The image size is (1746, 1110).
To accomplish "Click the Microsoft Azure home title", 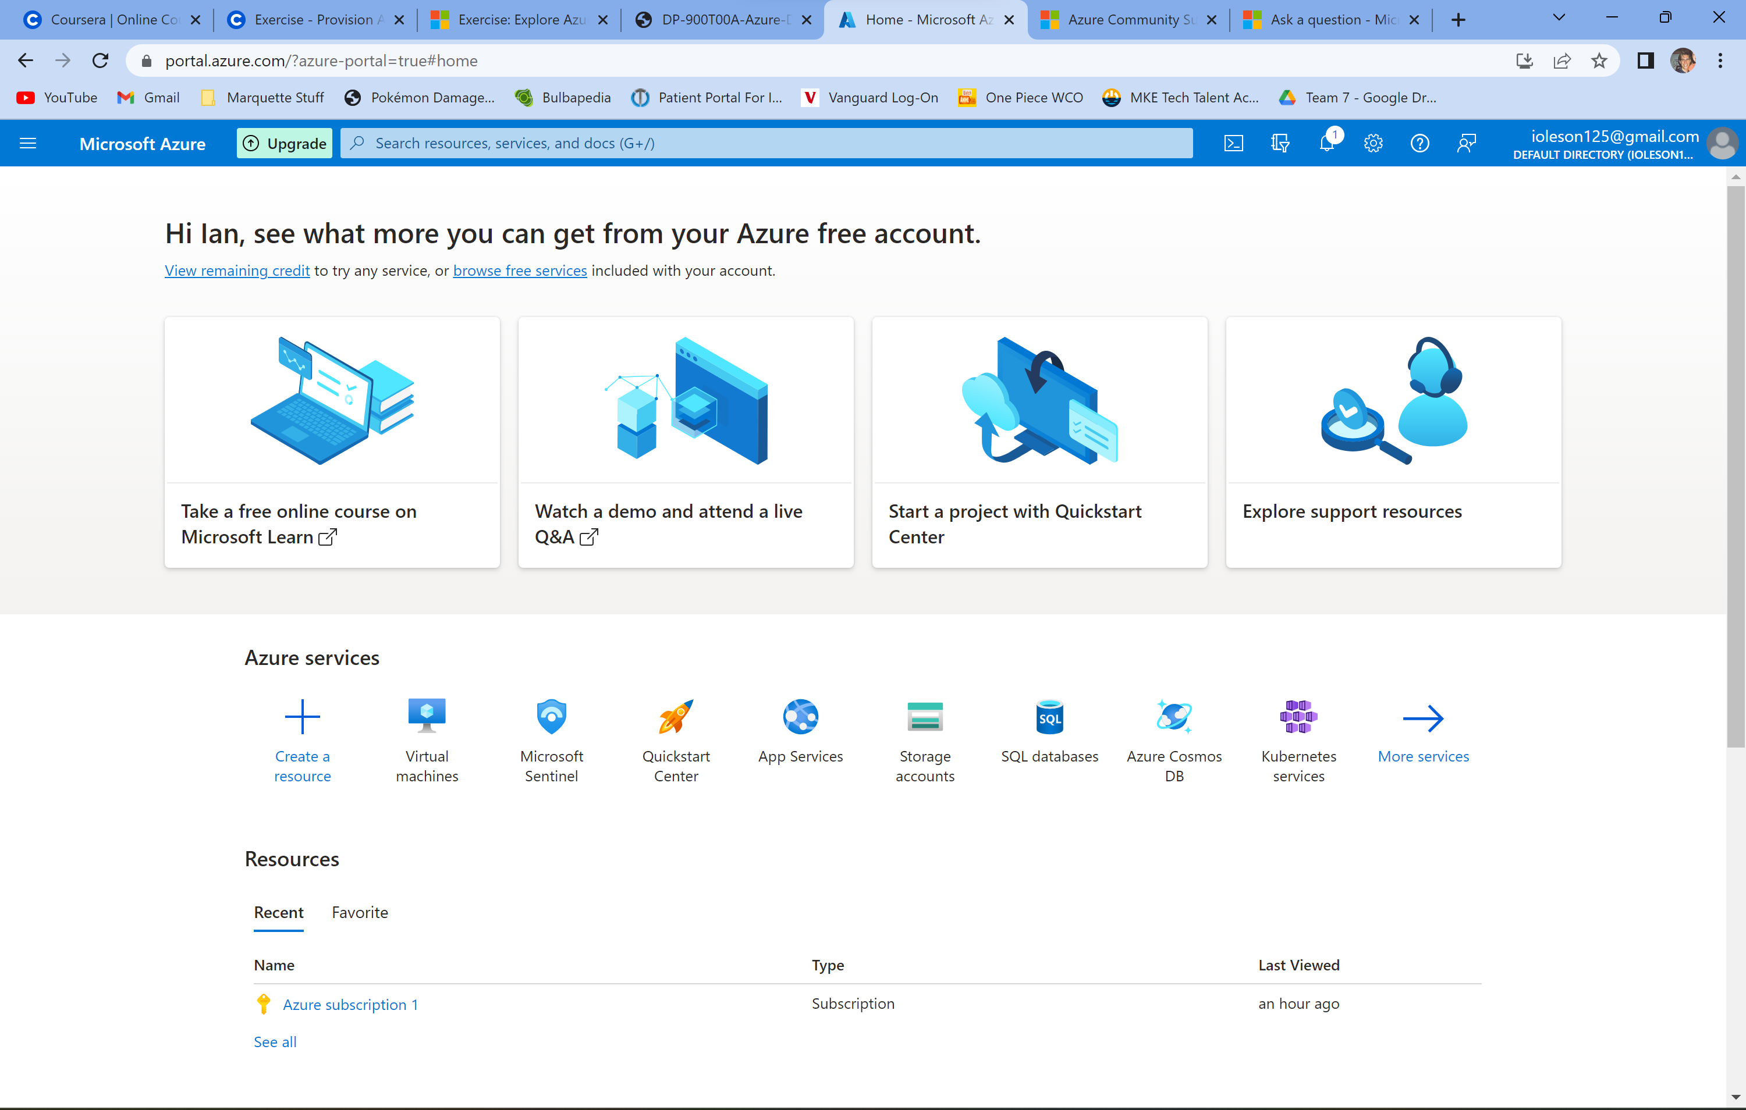I will tap(142, 144).
